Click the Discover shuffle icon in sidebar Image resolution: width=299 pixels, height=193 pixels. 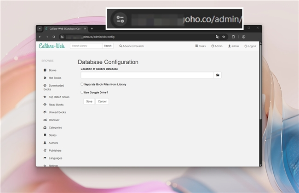(45, 120)
